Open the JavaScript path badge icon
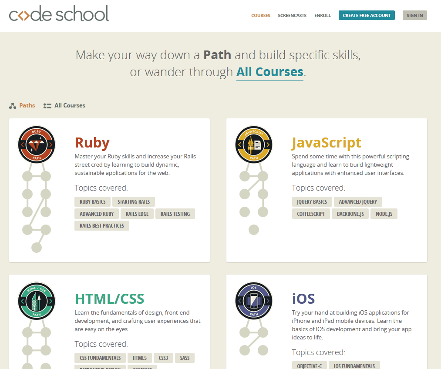Image resolution: width=441 pixels, height=369 pixels. coord(254,144)
